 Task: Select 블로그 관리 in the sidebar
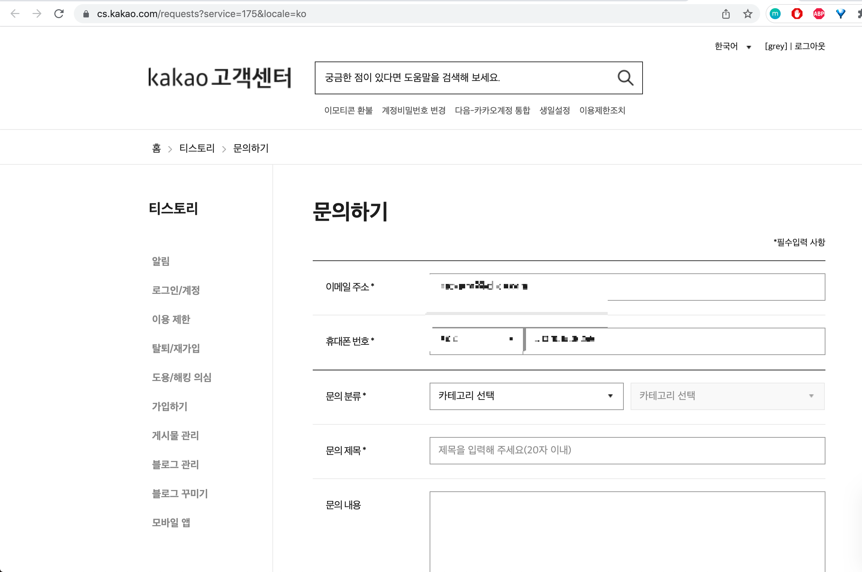pos(175,464)
